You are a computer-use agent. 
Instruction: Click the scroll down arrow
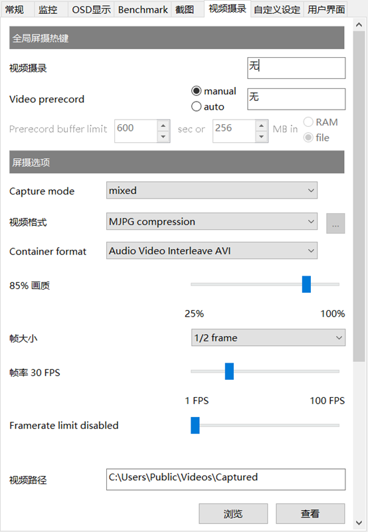tap(359, 523)
